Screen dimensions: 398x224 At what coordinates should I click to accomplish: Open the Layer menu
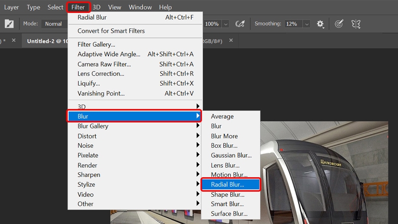[11, 7]
